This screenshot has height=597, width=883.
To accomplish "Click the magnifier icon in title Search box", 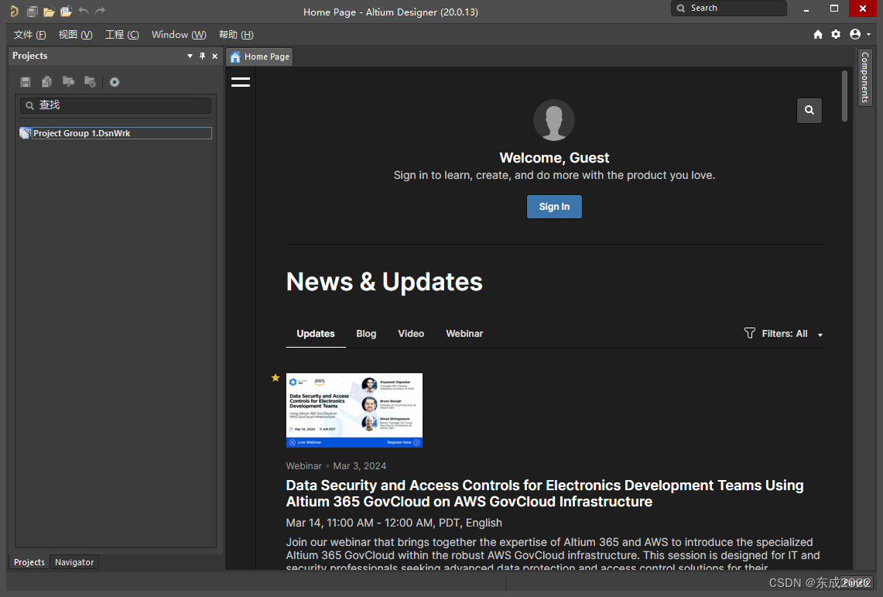I will (x=681, y=9).
